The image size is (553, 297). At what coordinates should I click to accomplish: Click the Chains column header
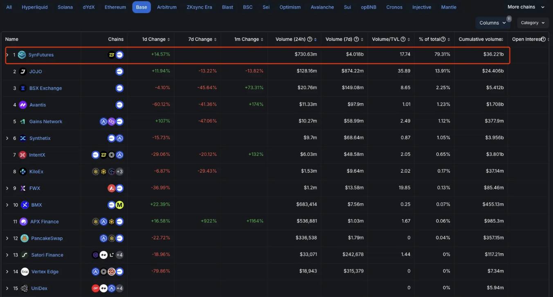point(116,39)
